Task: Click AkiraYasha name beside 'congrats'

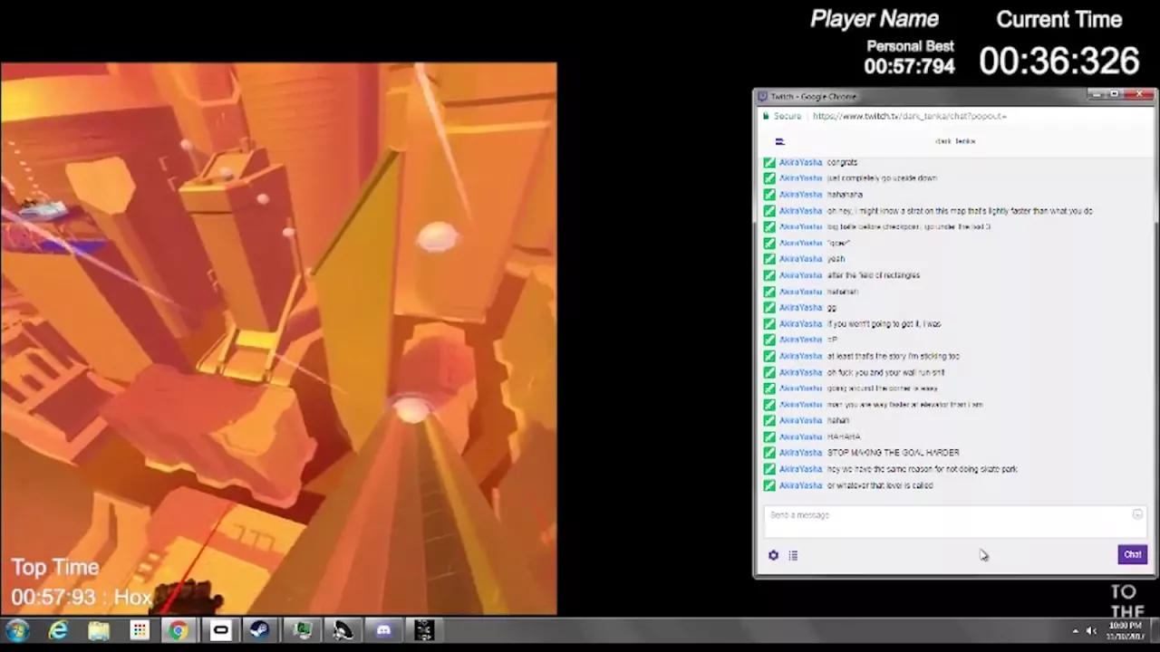Action: click(x=800, y=163)
